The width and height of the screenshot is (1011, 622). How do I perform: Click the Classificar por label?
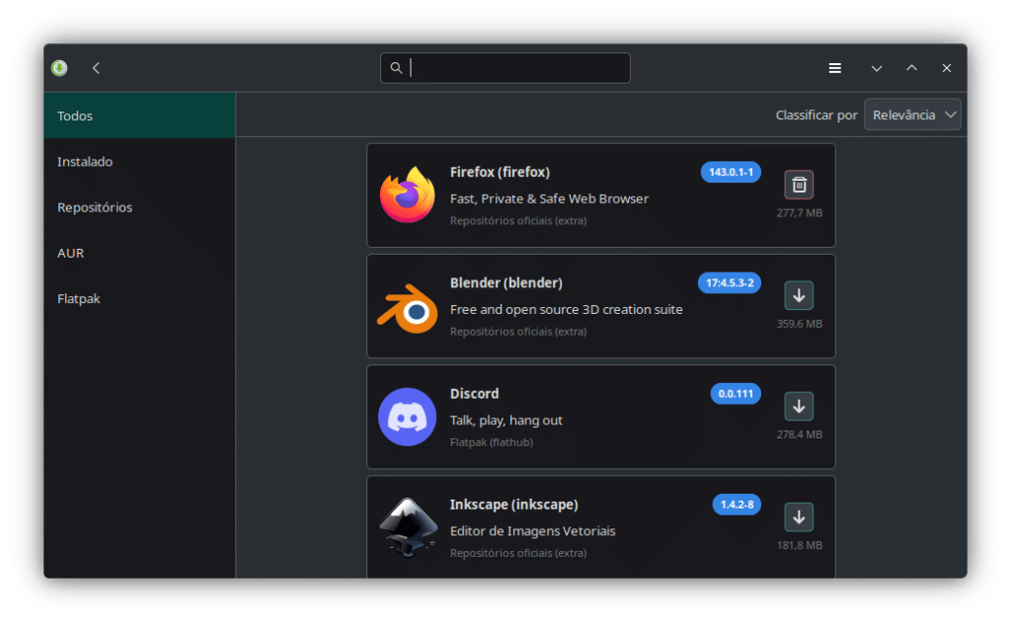(x=816, y=115)
